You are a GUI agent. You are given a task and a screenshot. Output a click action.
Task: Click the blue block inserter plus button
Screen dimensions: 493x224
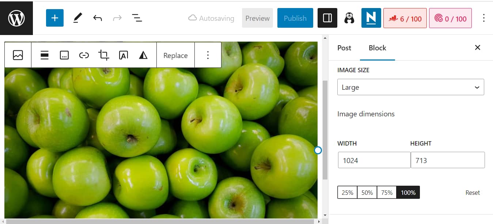(x=55, y=18)
